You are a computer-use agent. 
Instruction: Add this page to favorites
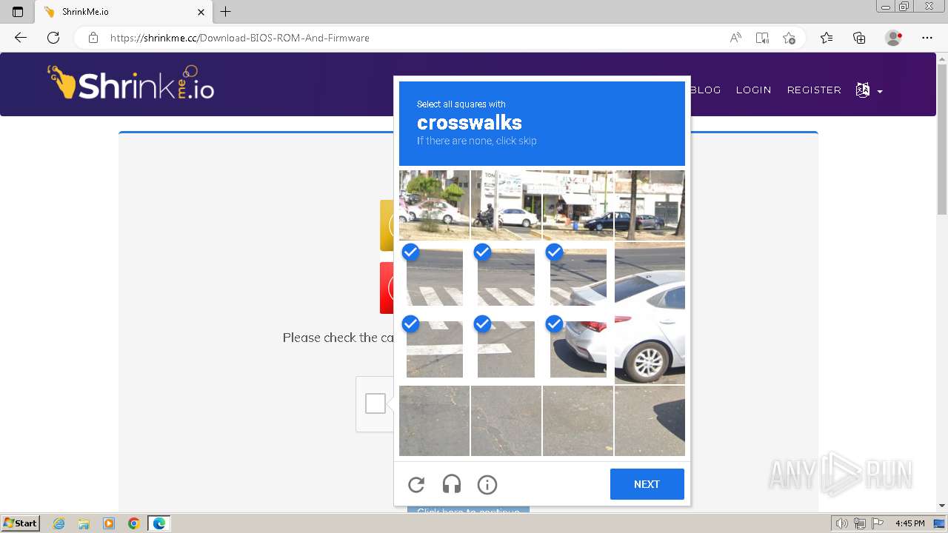[x=790, y=38]
